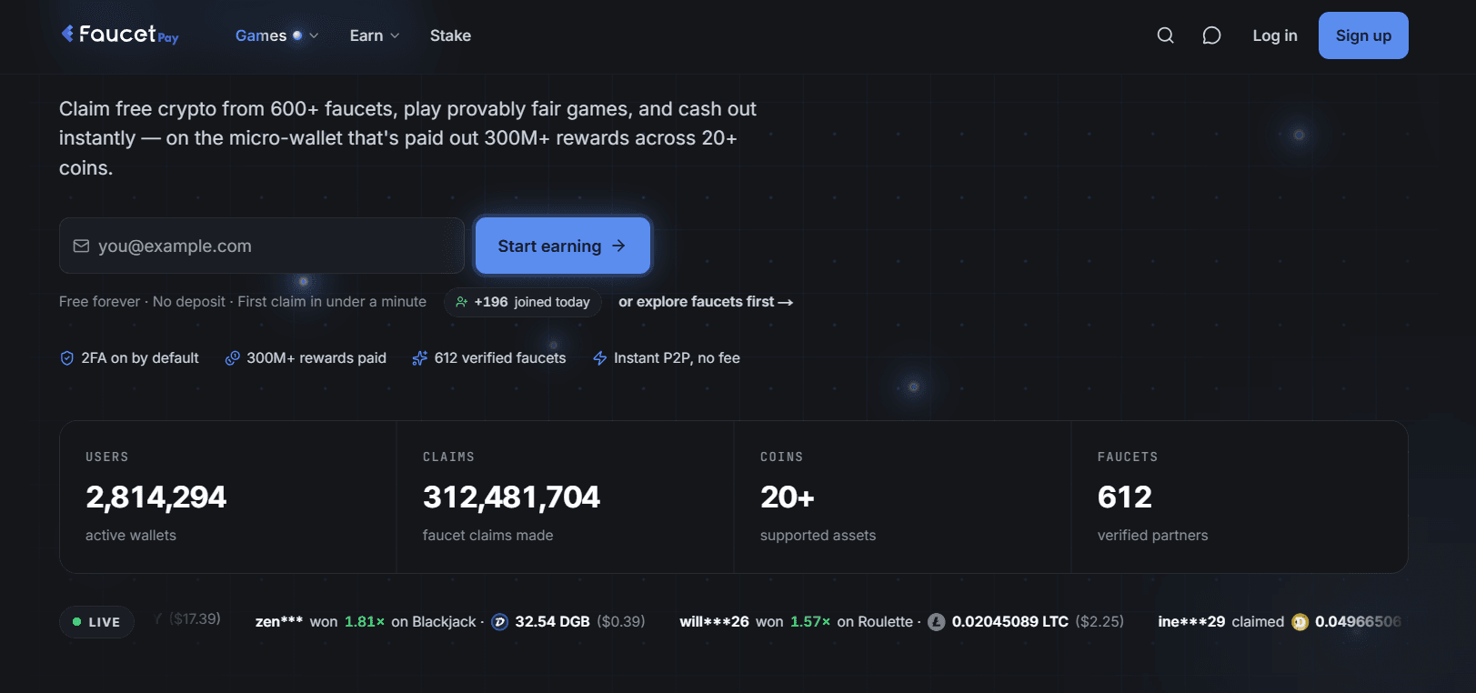Expand the Games dropdown menu
The image size is (1476, 693).
click(x=276, y=35)
